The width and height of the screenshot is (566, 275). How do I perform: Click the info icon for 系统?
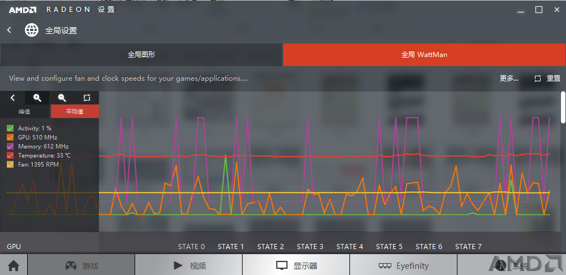pyautogui.click(x=500, y=265)
